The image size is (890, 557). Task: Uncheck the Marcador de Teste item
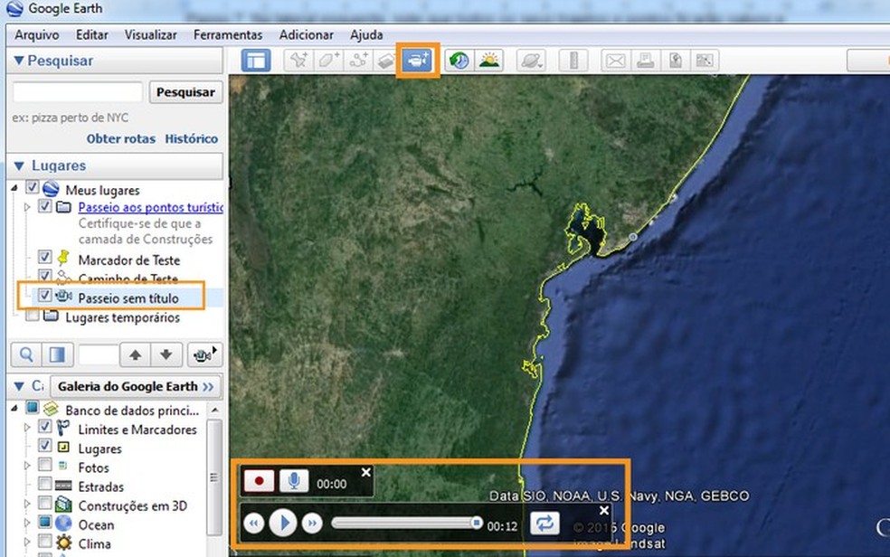tap(44, 258)
